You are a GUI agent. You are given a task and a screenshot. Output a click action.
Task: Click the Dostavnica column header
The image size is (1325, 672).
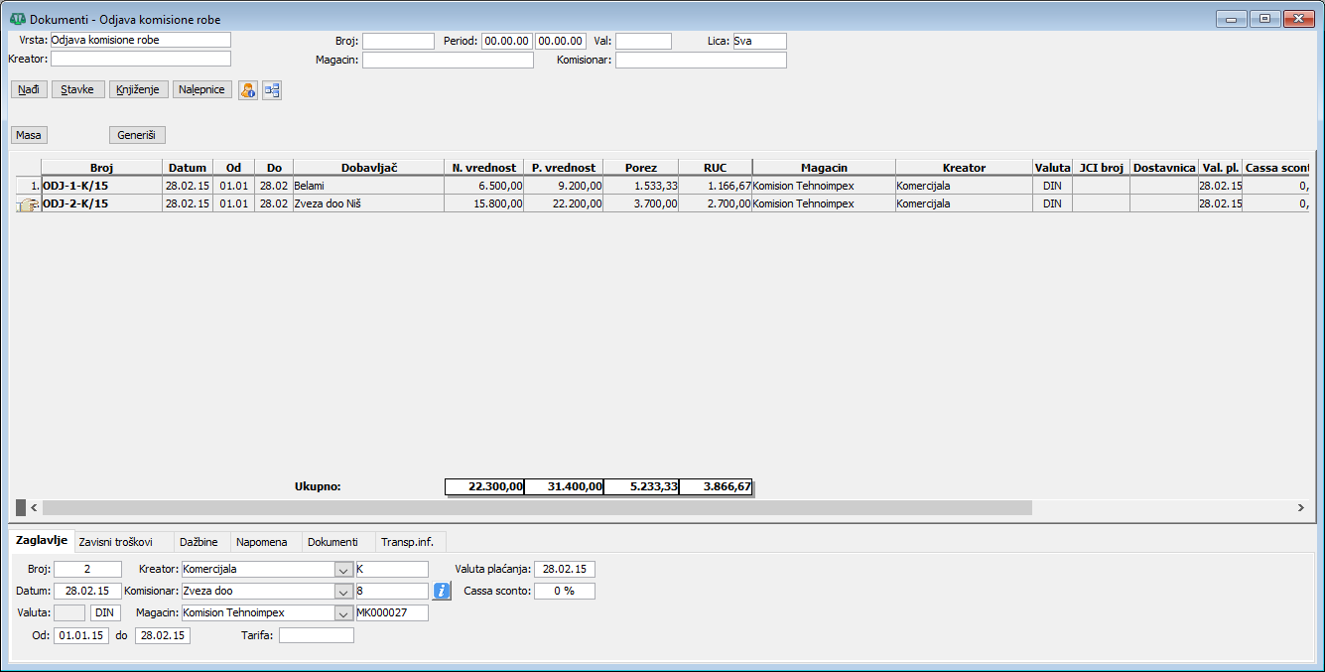pos(1163,168)
